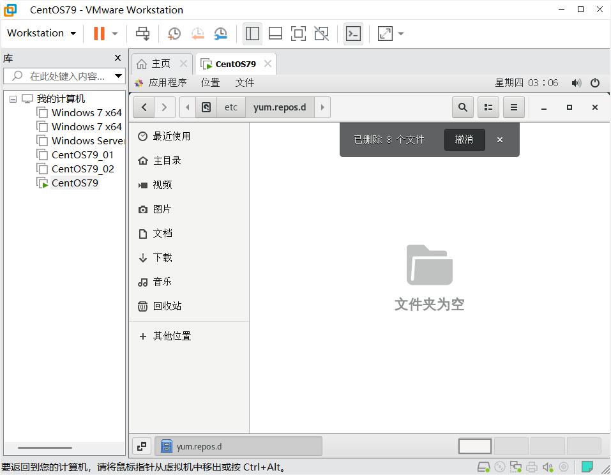
Task: Open the console view button
Action: point(354,33)
